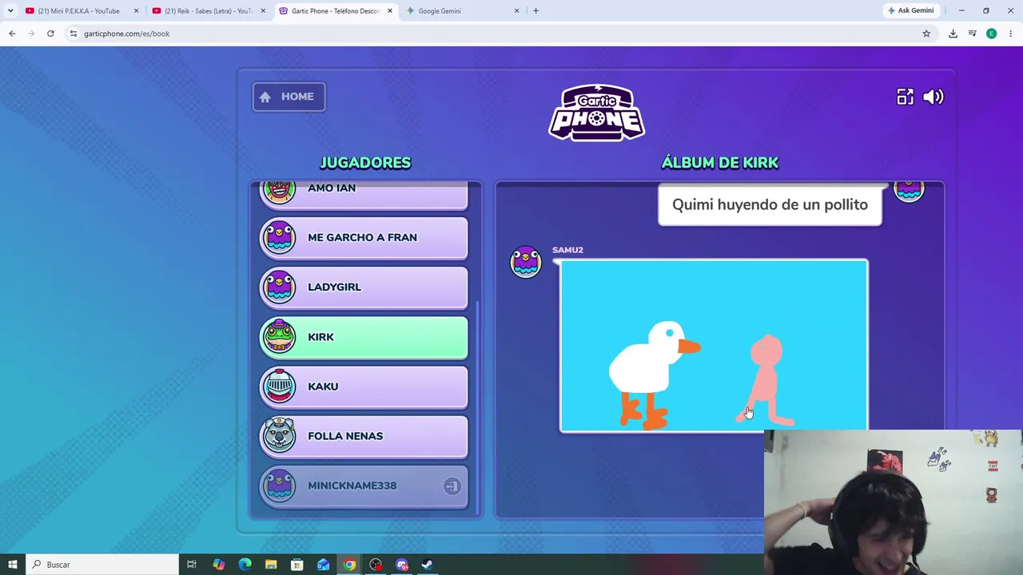1023x575 pixels.
Task: Open File Explorer from the taskbar
Action: pos(271,565)
